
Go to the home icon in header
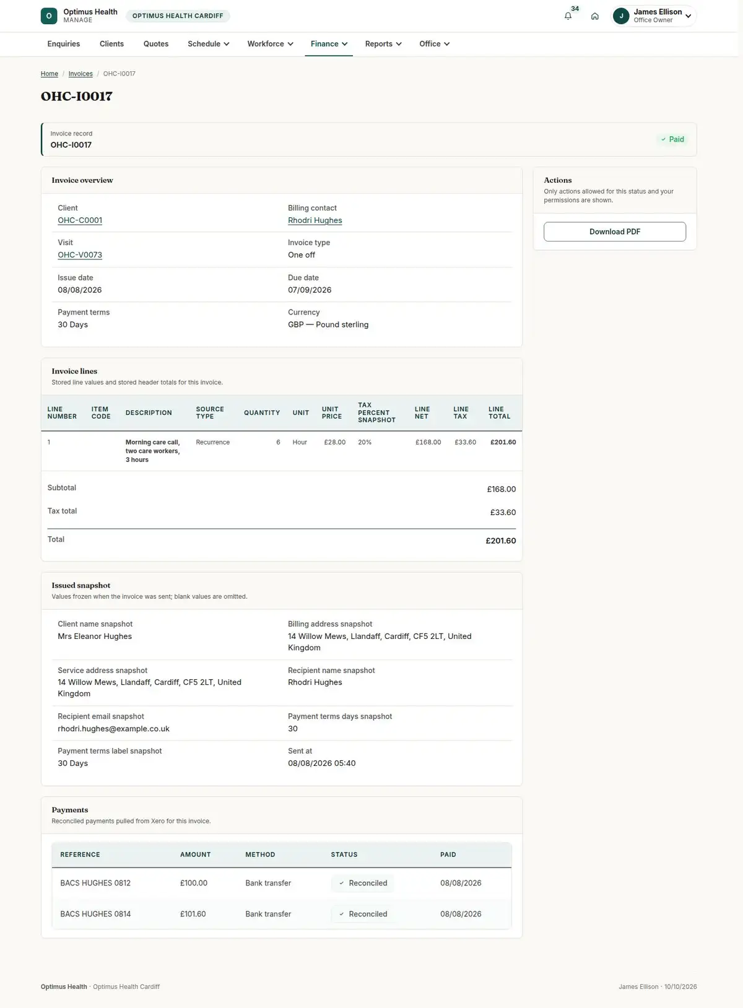click(x=594, y=16)
